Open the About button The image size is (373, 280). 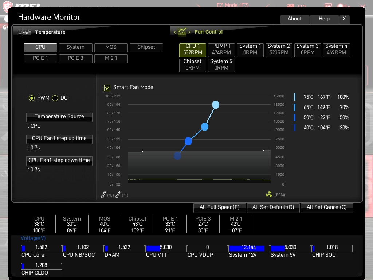[x=295, y=19]
